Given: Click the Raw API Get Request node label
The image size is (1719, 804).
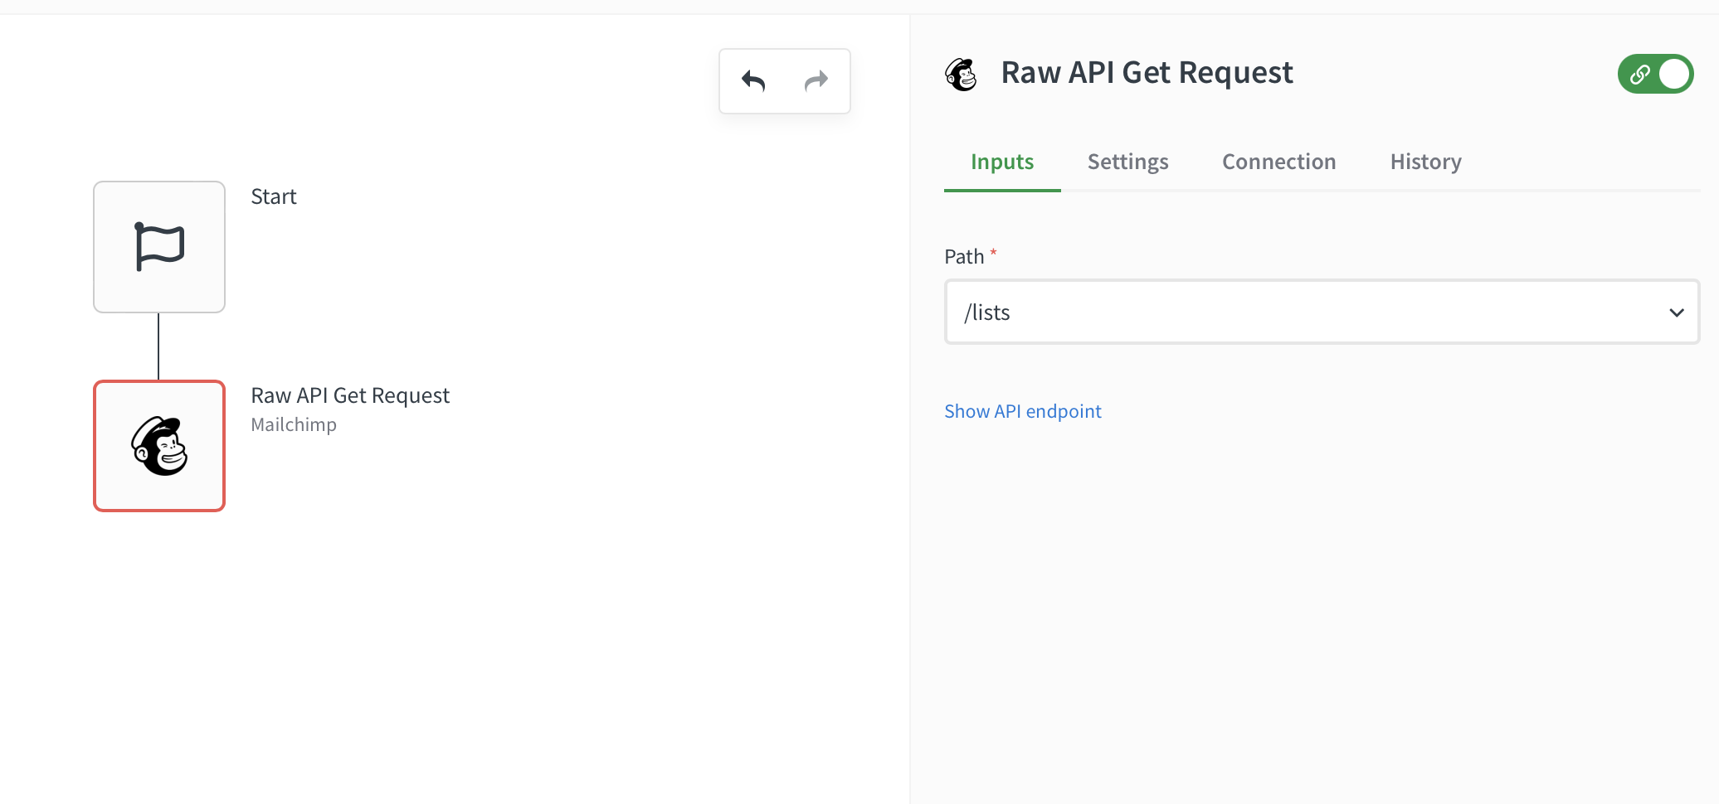Looking at the screenshot, I should (350, 395).
